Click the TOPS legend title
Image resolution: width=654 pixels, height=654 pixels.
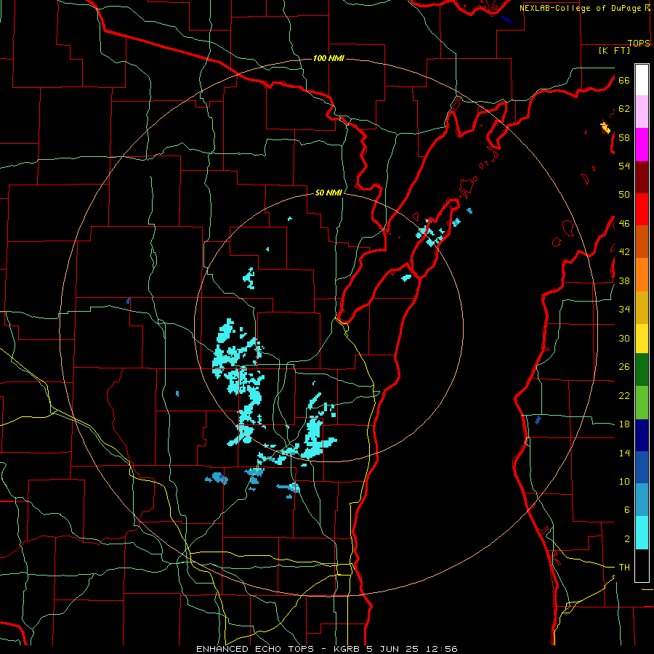point(639,43)
